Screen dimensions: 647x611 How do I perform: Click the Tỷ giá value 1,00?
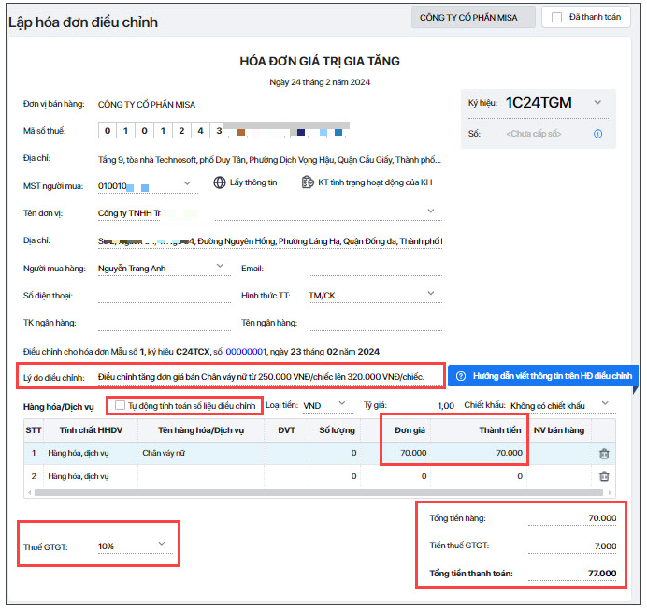pyautogui.click(x=446, y=406)
